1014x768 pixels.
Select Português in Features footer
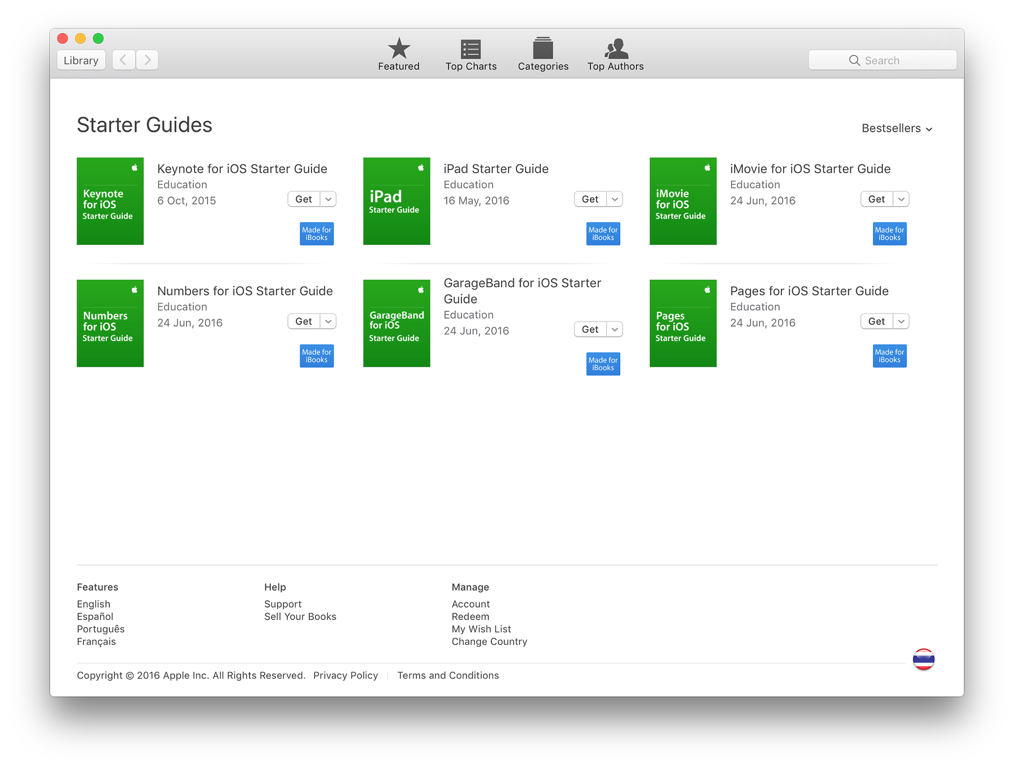(x=101, y=629)
